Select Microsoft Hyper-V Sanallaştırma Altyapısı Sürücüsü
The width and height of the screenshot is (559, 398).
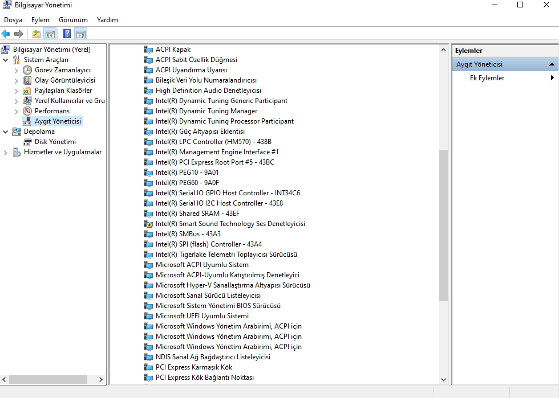point(233,285)
